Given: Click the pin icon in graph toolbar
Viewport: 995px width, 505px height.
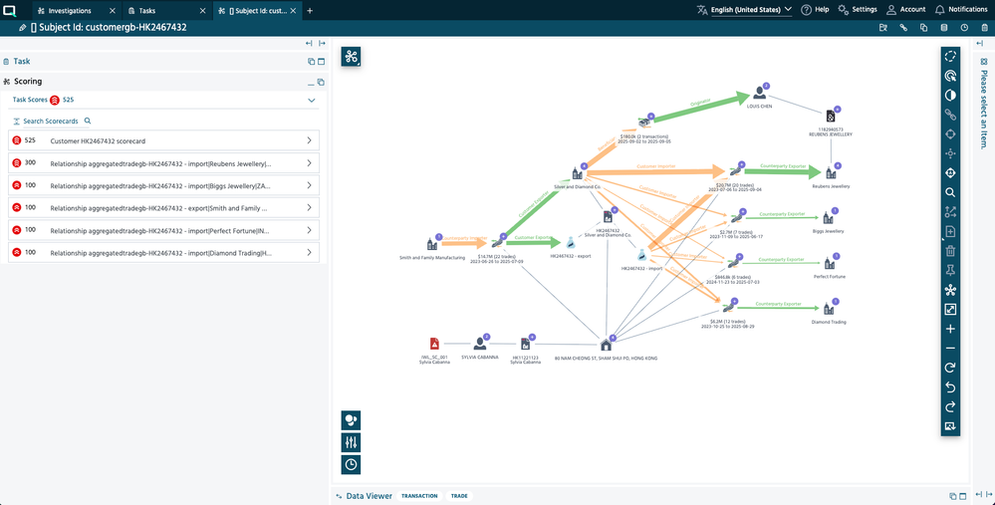Looking at the screenshot, I should click(950, 270).
